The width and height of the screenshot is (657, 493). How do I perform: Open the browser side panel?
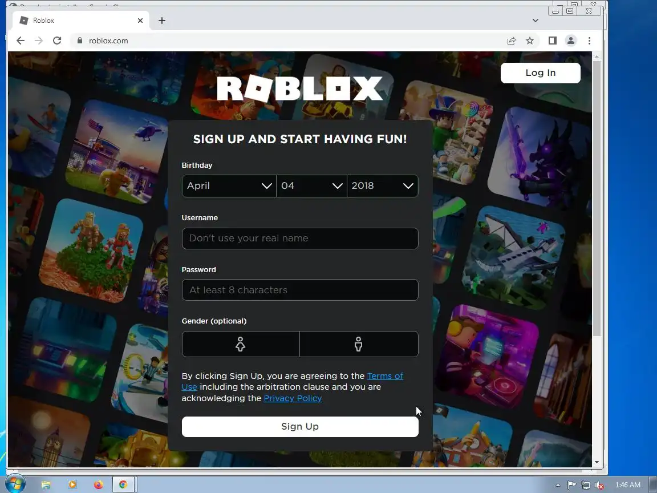pyautogui.click(x=552, y=41)
